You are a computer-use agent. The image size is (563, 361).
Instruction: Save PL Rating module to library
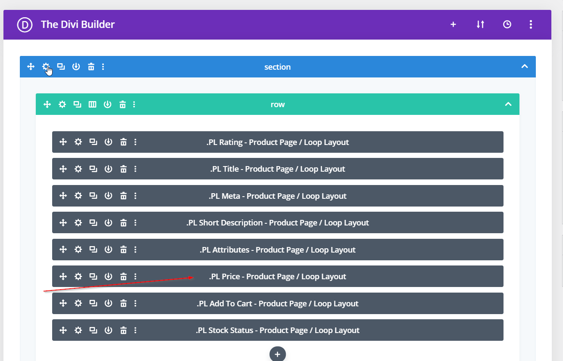(x=108, y=142)
